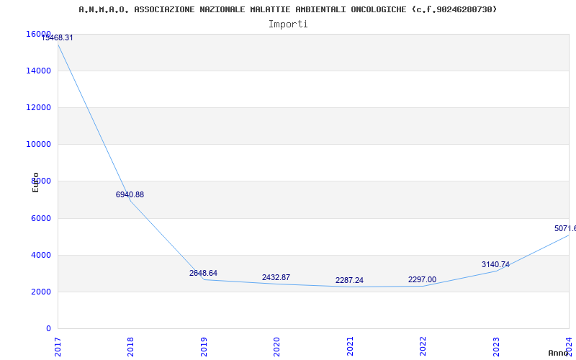Select the 10000 y-axis tick label
Screen dimensions: 576x360
coord(39,144)
